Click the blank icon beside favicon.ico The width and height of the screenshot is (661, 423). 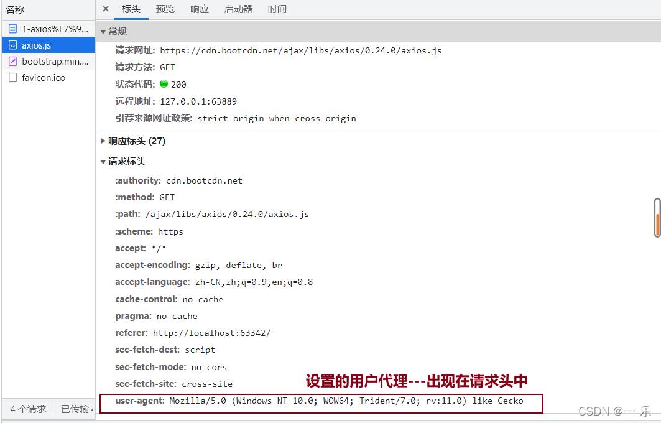pos(12,78)
